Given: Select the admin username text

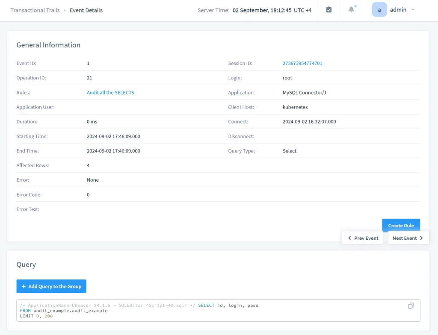Looking at the screenshot, I should (x=398, y=10).
